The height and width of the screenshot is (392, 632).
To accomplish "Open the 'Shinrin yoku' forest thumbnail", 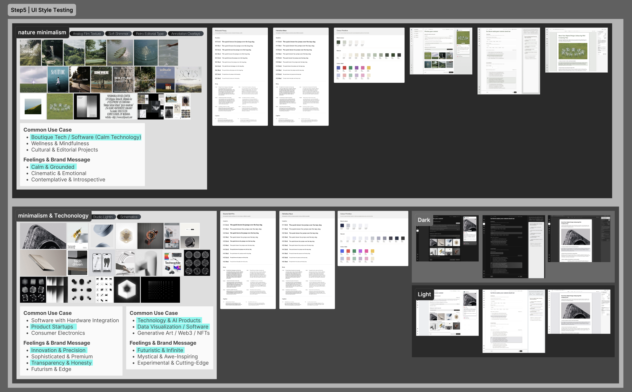I will point(30,53).
